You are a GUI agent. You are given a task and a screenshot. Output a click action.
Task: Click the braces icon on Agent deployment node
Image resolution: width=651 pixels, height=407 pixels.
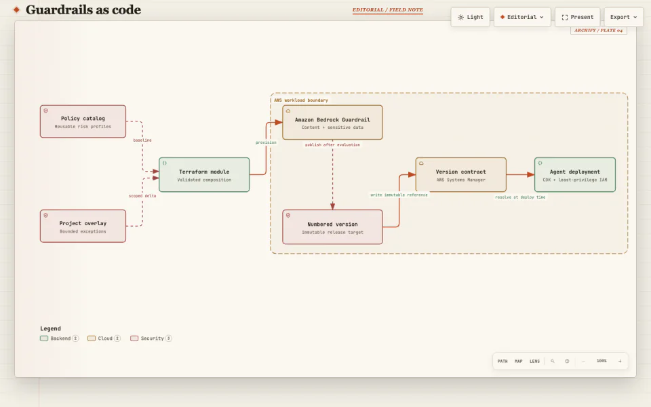click(x=540, y=163)
